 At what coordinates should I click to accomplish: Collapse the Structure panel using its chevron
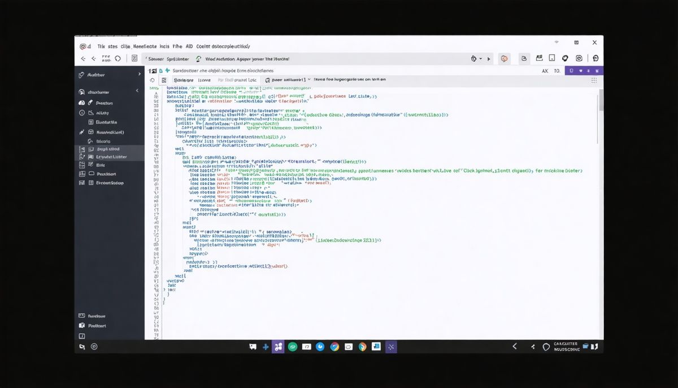pos(137,90)
